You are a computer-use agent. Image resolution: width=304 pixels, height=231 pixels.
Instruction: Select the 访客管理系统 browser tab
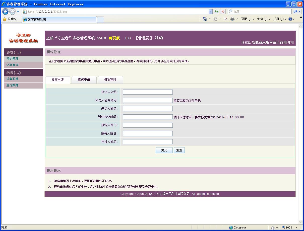[59, 19]
